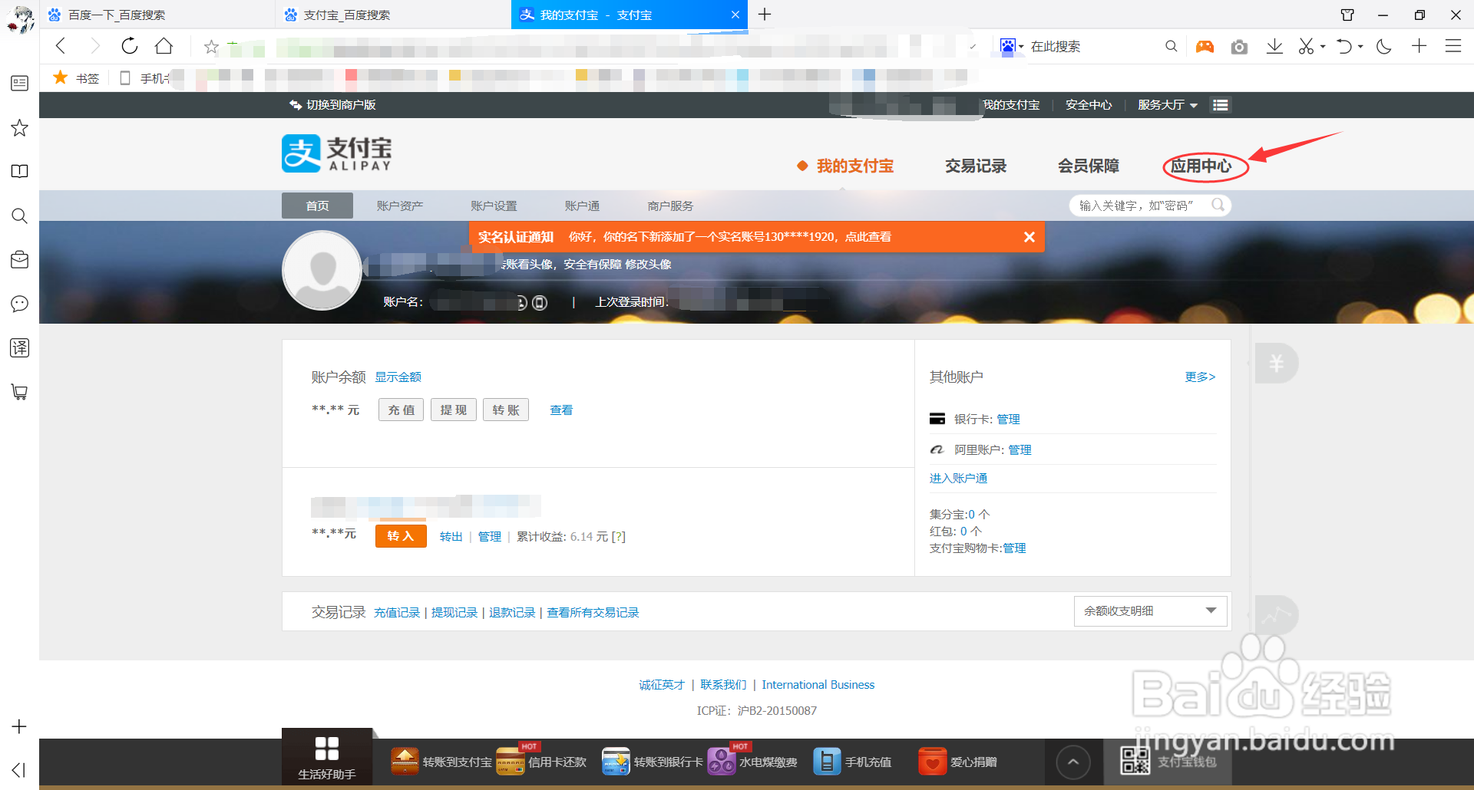Open the 应用中心 navigation item
Image resolution: width=1474 pixels, height=790 pixels.
[1201, 166]
